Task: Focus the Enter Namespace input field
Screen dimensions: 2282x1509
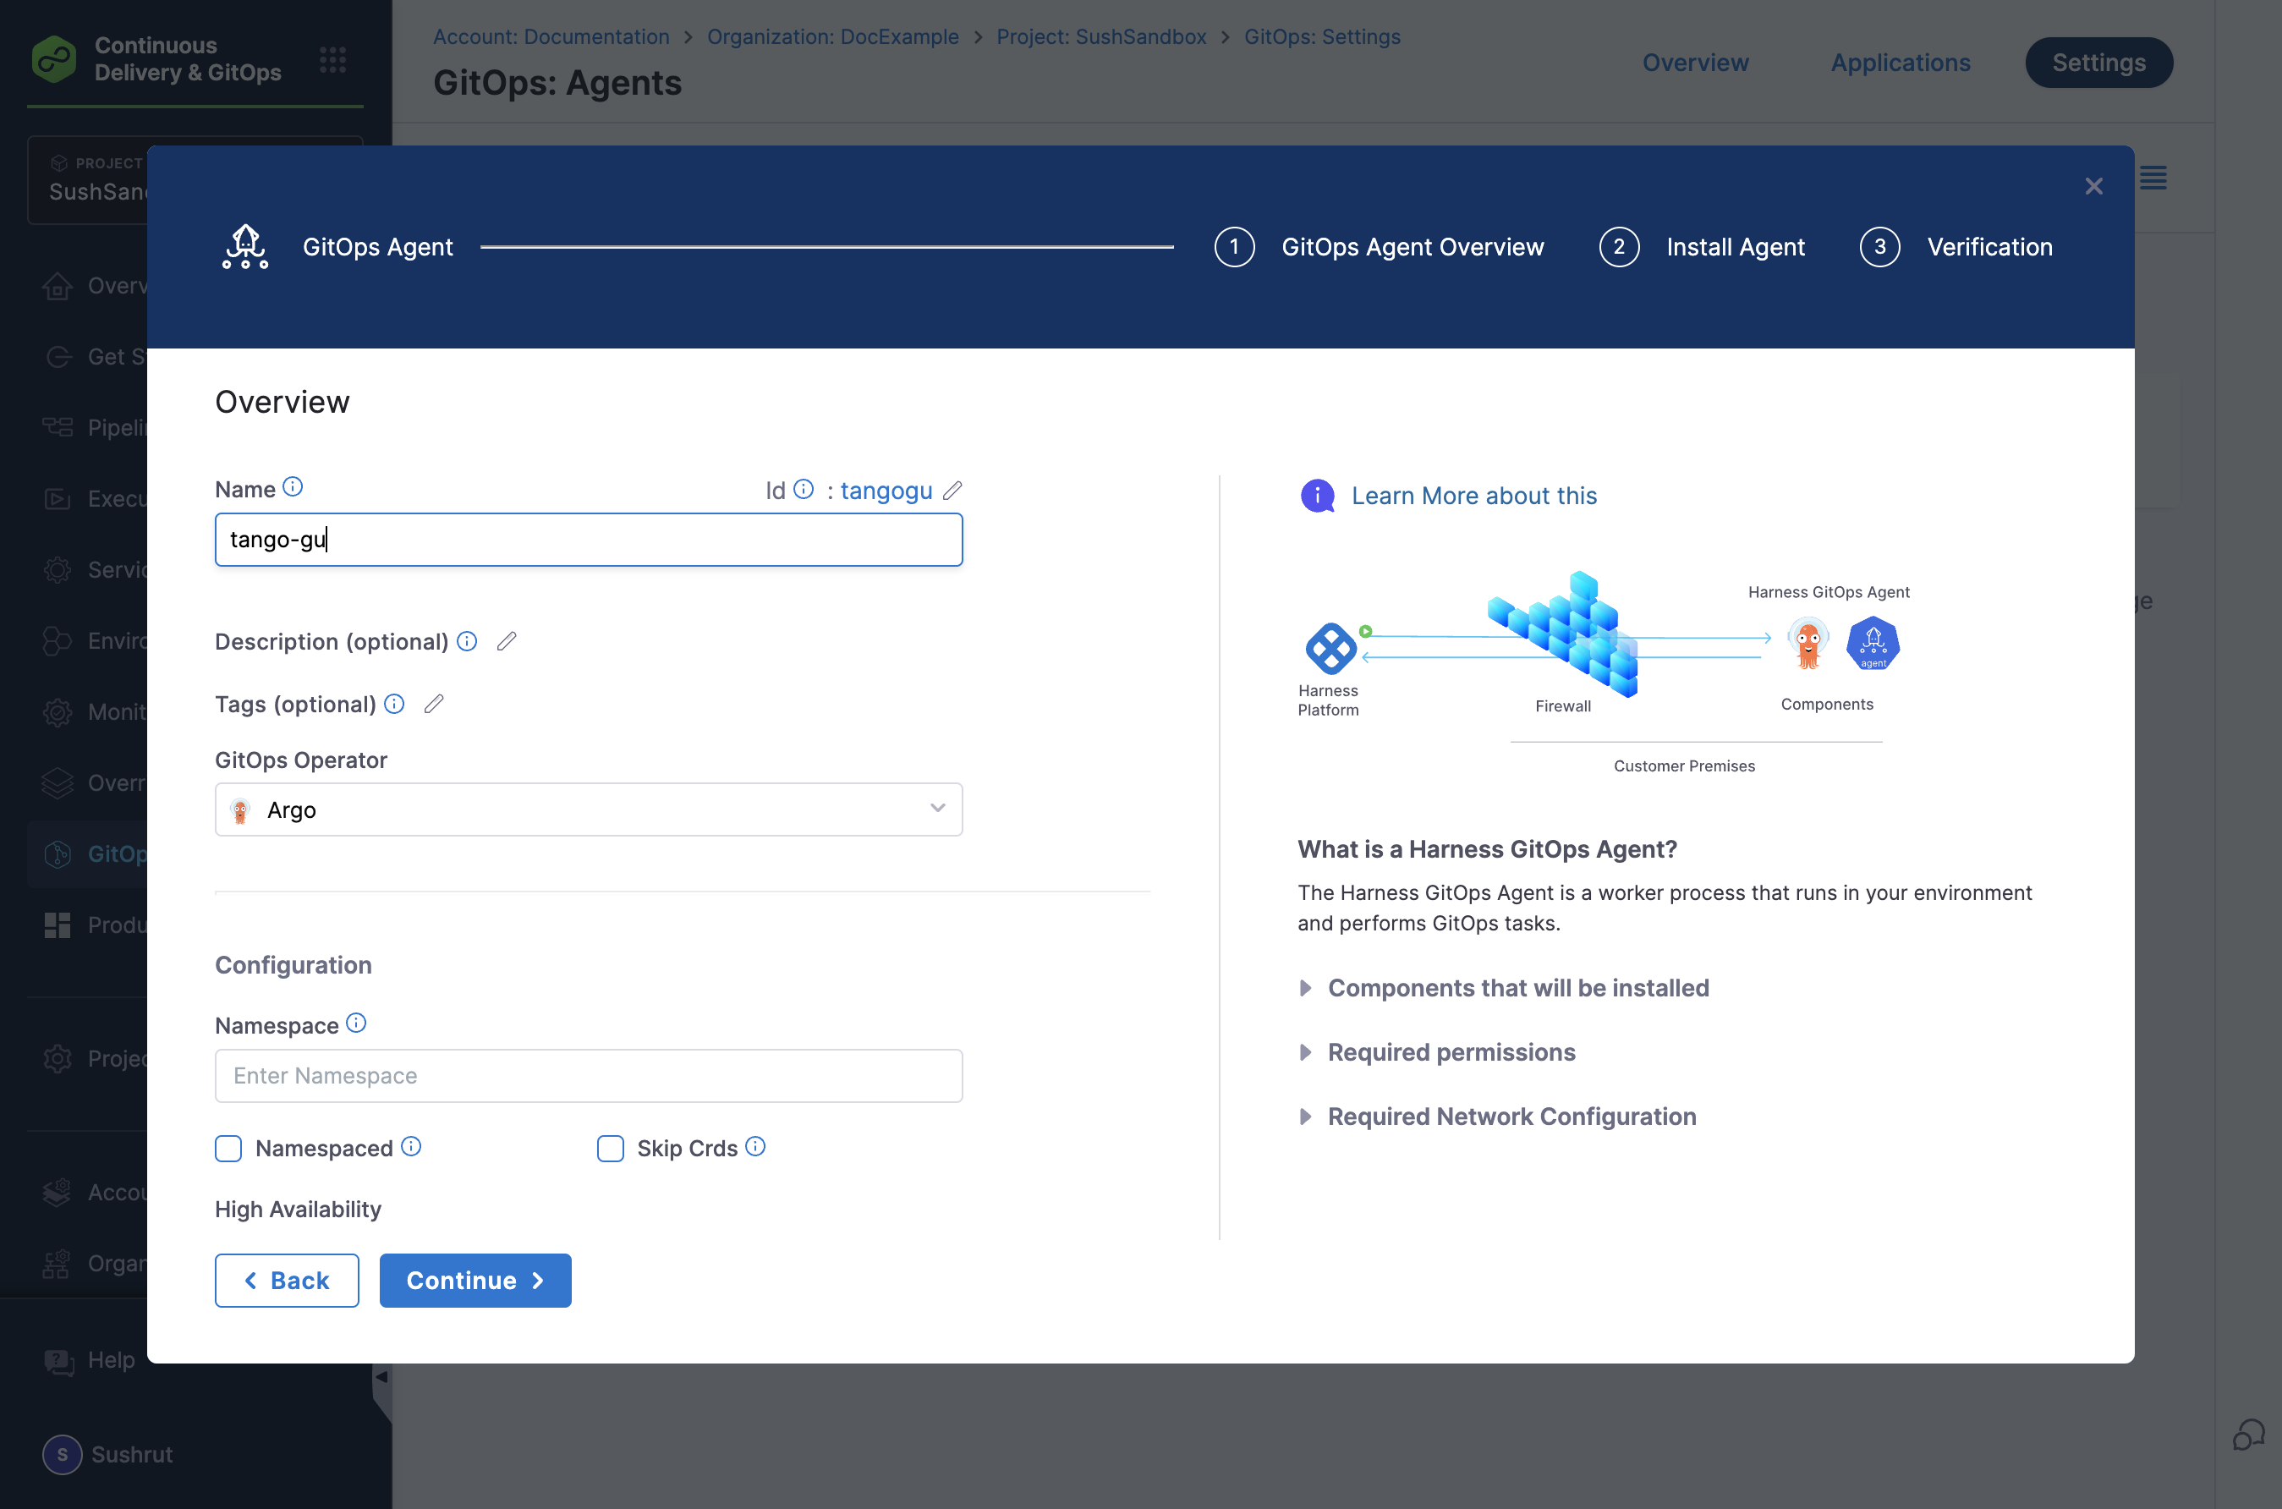Action: 589,1075
